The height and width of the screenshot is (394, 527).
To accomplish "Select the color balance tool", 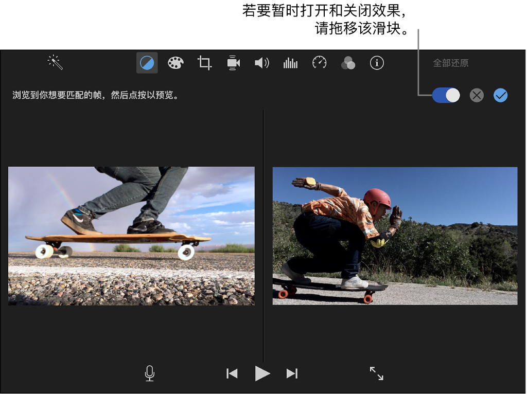I will point(147,63).
